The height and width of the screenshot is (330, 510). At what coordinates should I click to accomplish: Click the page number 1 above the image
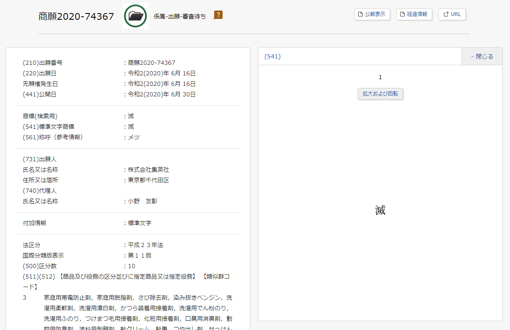click(x=380, y=77)
